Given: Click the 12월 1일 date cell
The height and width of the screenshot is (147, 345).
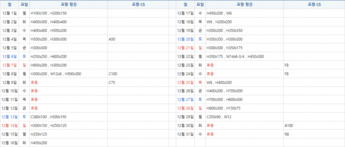Looking at the screenshot, I should click(x=10, y=13).
